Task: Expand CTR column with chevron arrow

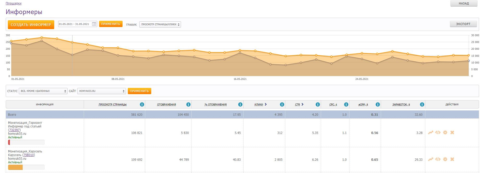Action: 303,104
